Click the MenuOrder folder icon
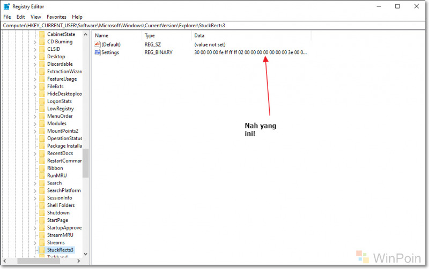 42,116
